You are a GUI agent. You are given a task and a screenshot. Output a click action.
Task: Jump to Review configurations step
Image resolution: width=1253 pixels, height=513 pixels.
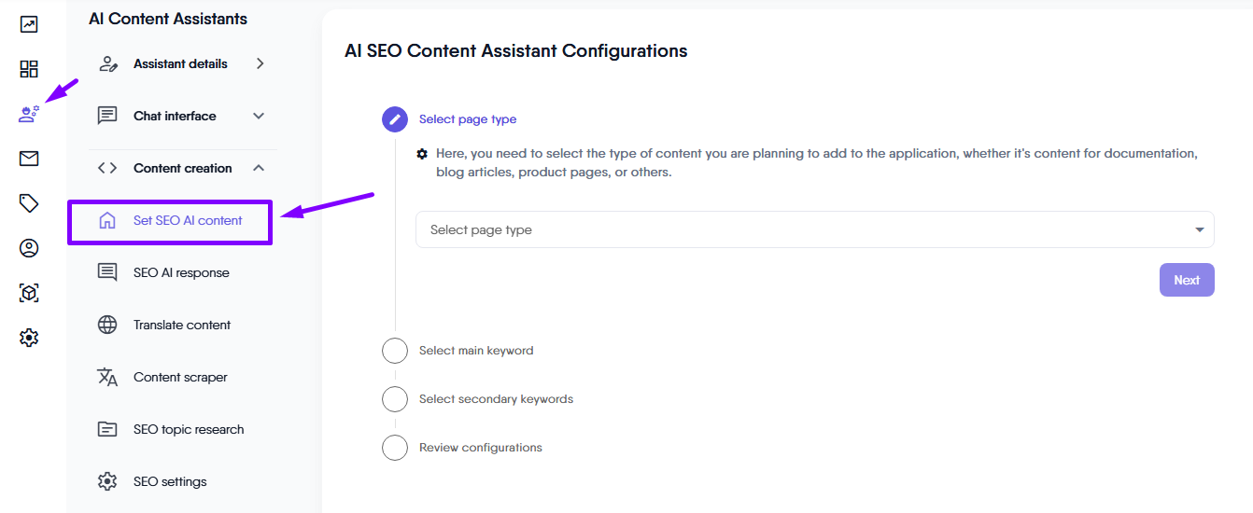click(x=480, y=448)
